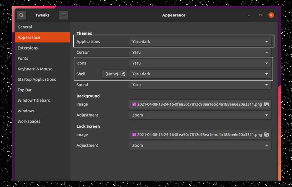Select Extensions in the sidebar
The image size is (292, 187).
(28, 48)
